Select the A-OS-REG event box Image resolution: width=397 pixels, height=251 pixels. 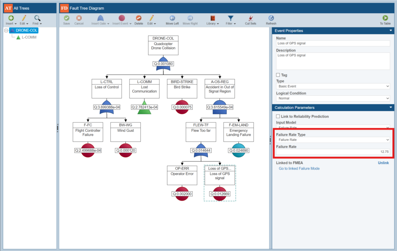click(x=220, y=89)
